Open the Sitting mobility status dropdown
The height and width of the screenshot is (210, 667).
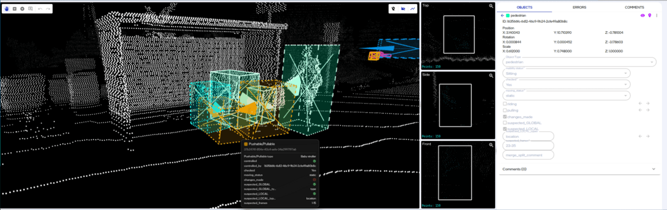pos(566,73)
